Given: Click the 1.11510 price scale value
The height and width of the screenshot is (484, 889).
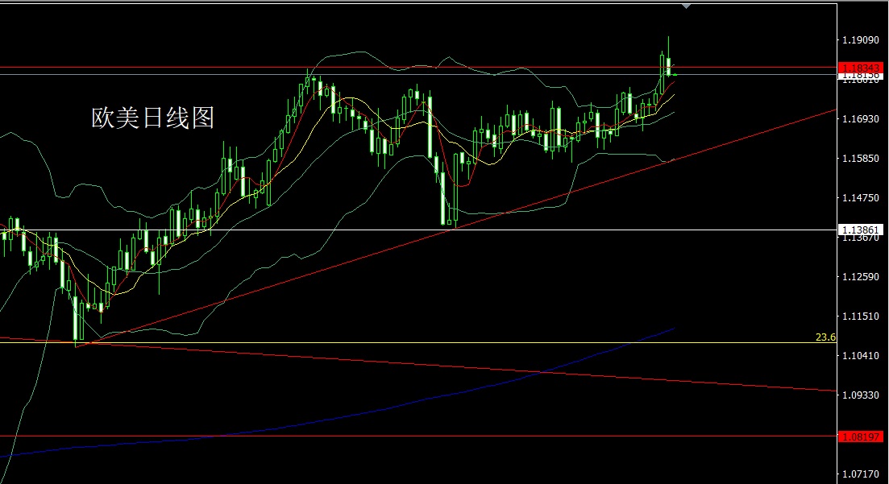Looking at the screenshot, I should (860, 316).
